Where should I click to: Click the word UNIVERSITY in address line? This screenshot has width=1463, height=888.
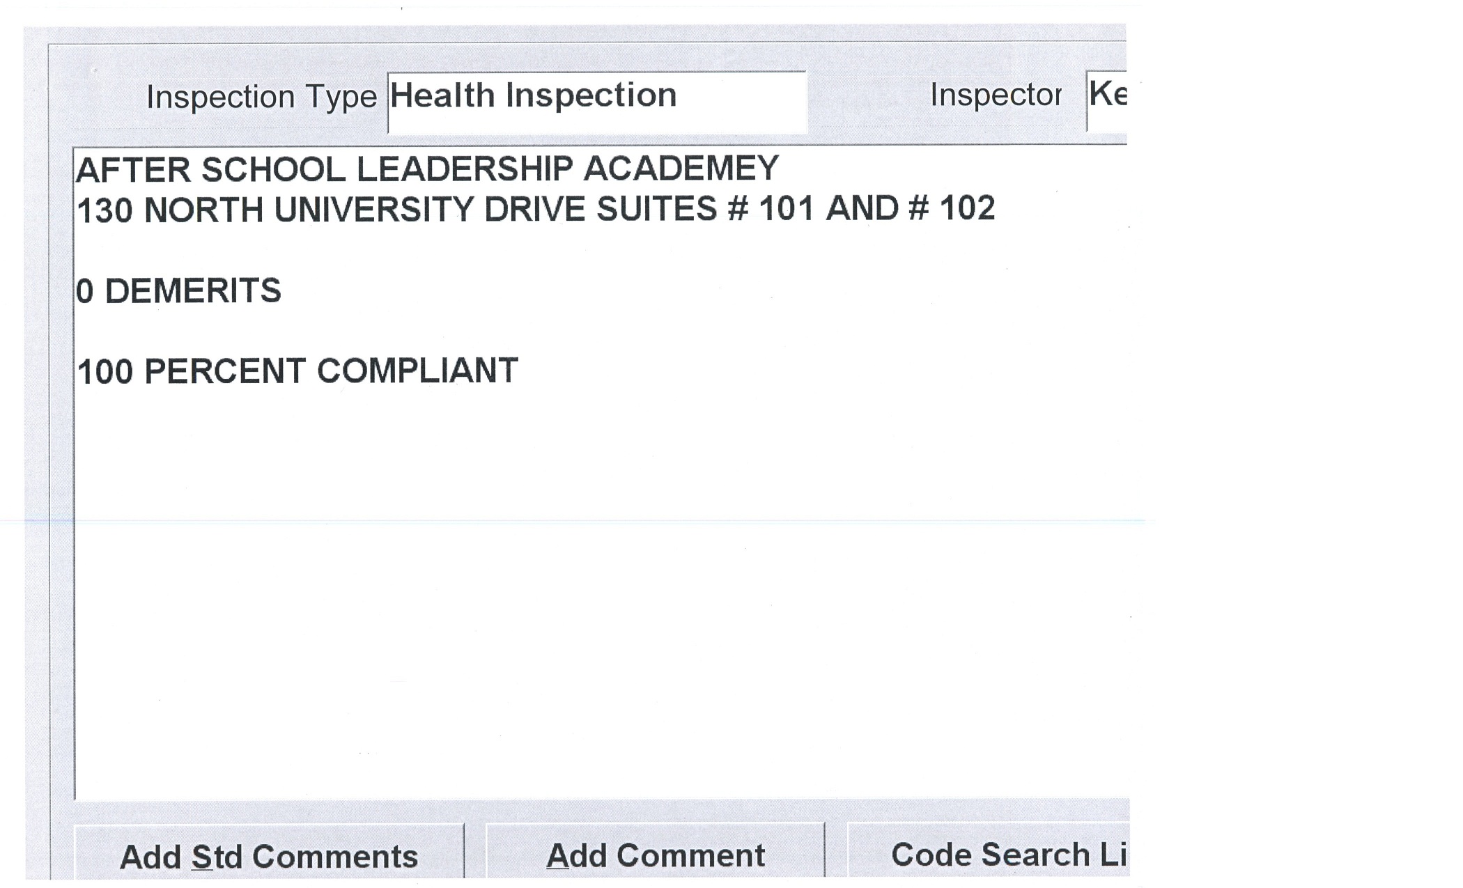374,210
